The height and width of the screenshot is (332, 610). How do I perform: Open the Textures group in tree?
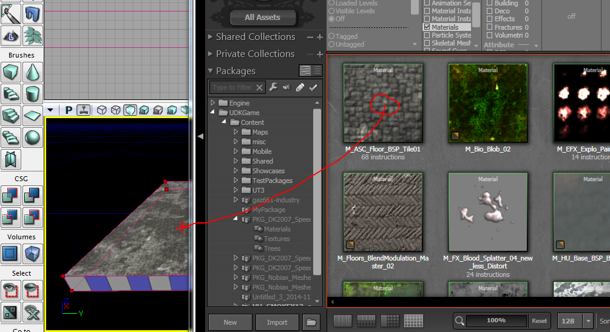click(x=277, y=239)
